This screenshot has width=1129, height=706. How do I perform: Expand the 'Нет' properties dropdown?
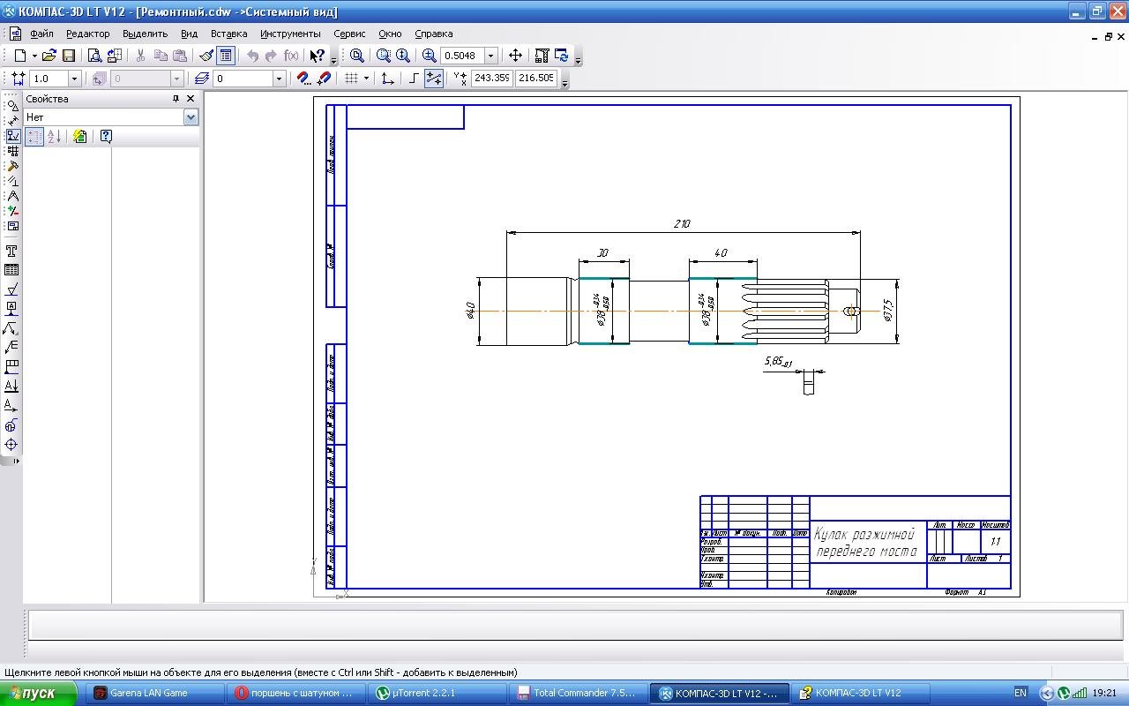click(x=191, y=117)
